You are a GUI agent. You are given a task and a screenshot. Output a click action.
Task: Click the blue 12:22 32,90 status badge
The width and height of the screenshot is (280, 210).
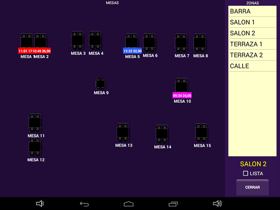pyautogui.click(x=133, y=51)
